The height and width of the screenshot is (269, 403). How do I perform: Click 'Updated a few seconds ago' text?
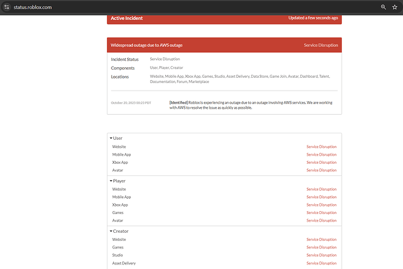tap(313, 18)
